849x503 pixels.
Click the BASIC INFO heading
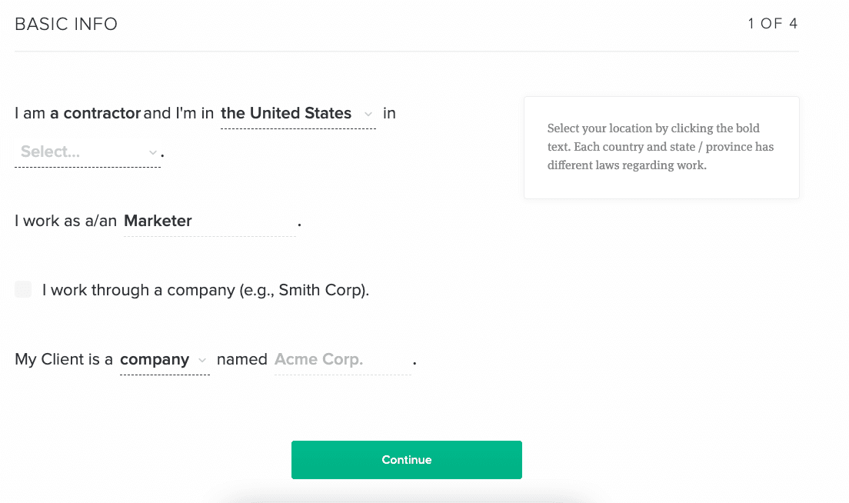tap(65, 24)
